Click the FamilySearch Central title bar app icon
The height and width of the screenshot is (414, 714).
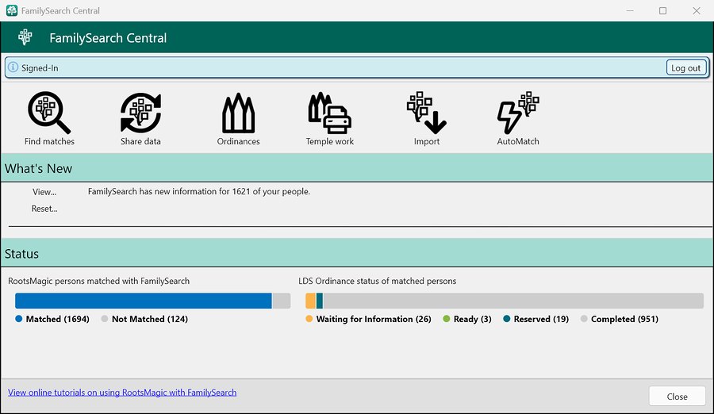[x=12, y=10]
